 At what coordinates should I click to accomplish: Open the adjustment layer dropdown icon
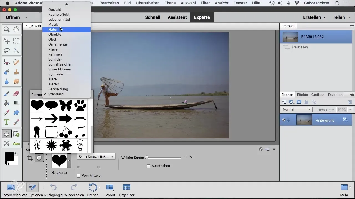click(291, 102)
